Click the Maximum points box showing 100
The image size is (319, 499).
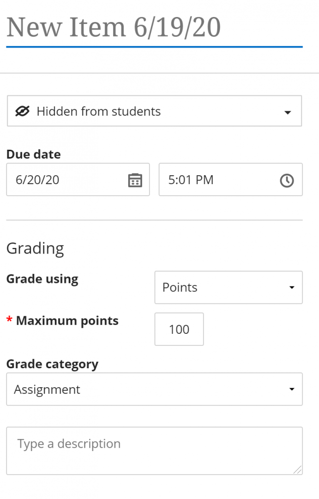[179, 329]
